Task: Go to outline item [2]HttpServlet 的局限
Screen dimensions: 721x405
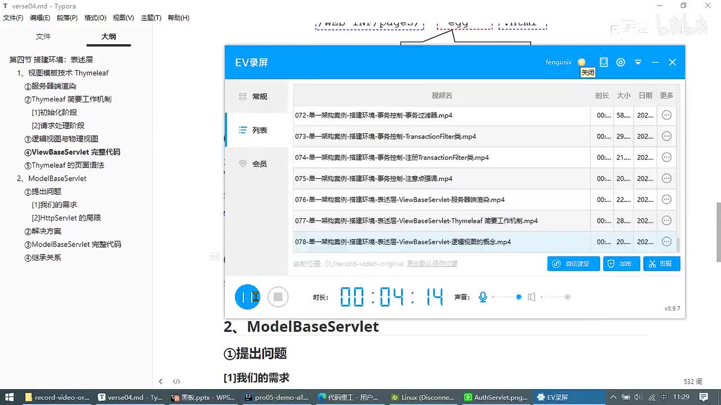Action: [66, 218]
